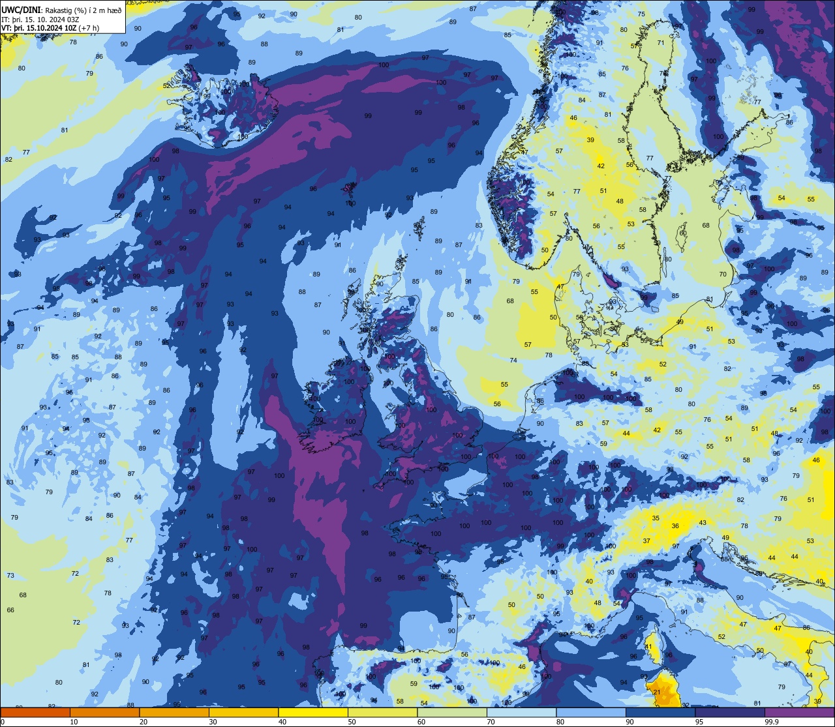
Task: Click the 10–20 orange legend swatch
Action: pos(104,713)
